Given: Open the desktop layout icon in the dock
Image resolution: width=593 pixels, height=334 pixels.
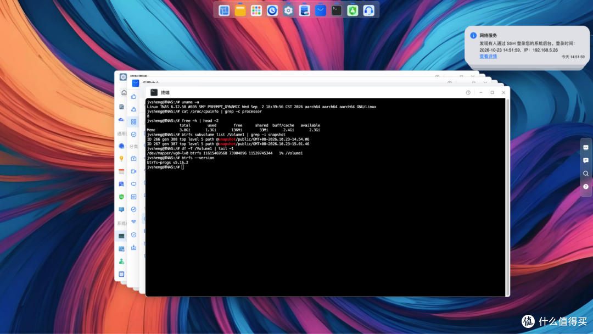Looking at the screenshot, I should (224, 10).
